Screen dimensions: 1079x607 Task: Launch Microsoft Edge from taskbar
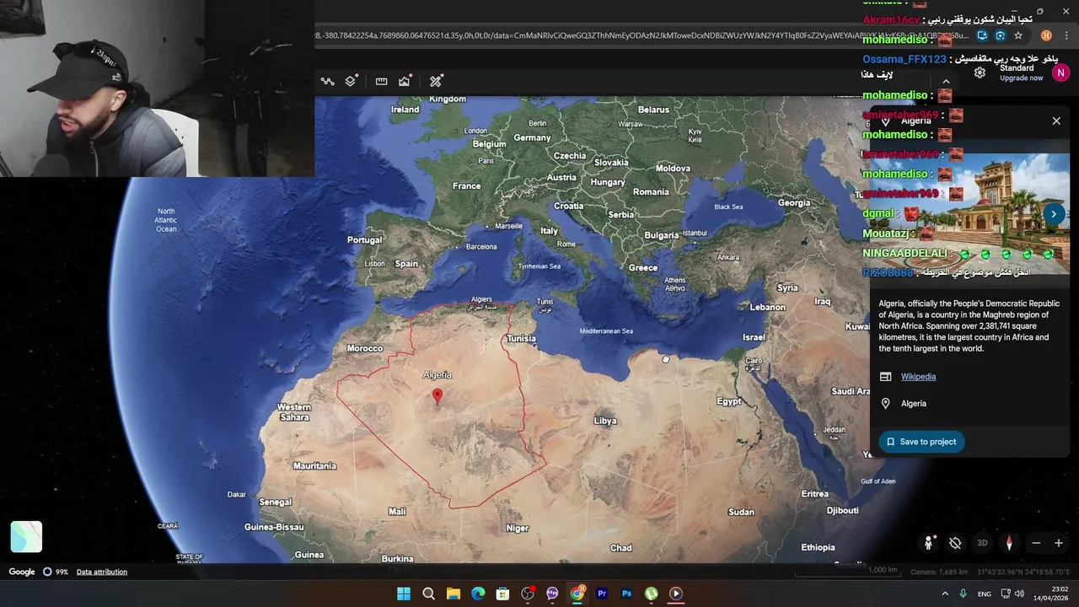tap(478, 594)
